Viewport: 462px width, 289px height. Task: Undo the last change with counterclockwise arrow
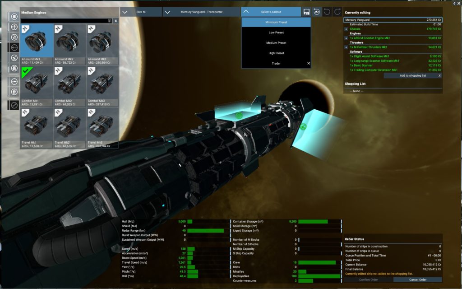327,12
